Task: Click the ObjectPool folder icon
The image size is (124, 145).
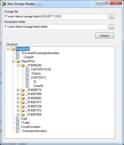Action: click(x=18, y=61)
